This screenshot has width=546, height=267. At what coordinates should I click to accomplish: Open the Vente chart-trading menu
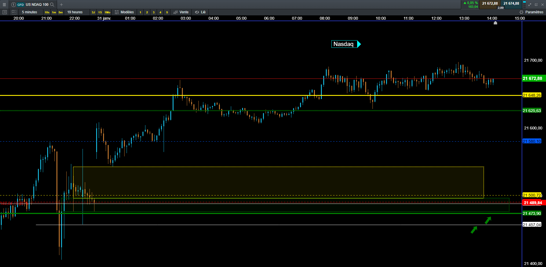181,12
